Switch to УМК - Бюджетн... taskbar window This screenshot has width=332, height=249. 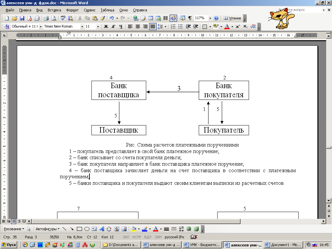point(202,245)
